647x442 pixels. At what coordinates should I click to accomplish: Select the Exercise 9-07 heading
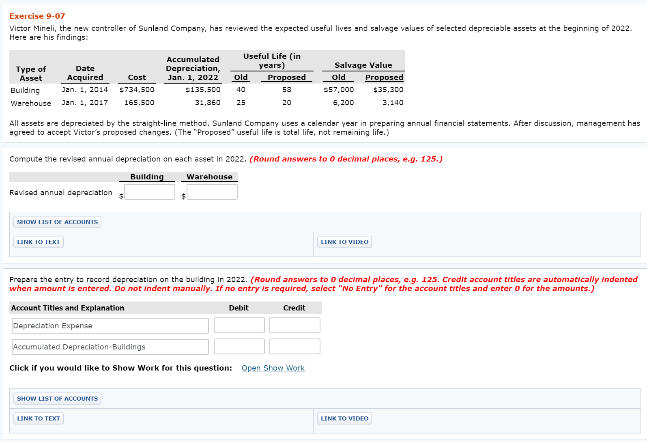click(x=37, y=16)
